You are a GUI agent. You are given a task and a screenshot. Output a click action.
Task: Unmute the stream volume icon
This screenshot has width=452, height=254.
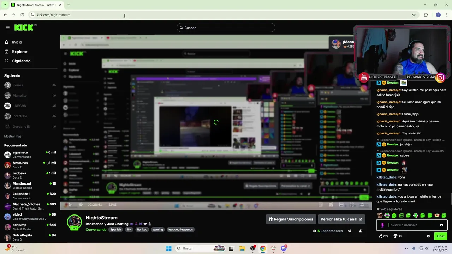coord(81,205)
